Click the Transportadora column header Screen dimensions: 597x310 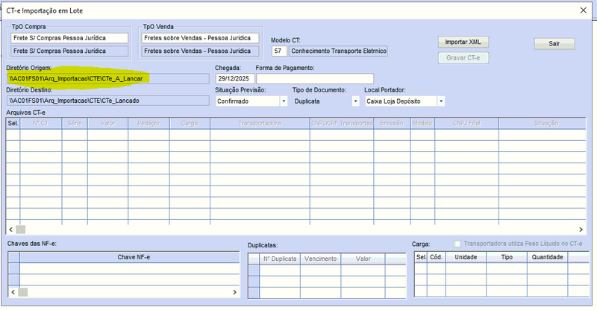pos(259,124)
